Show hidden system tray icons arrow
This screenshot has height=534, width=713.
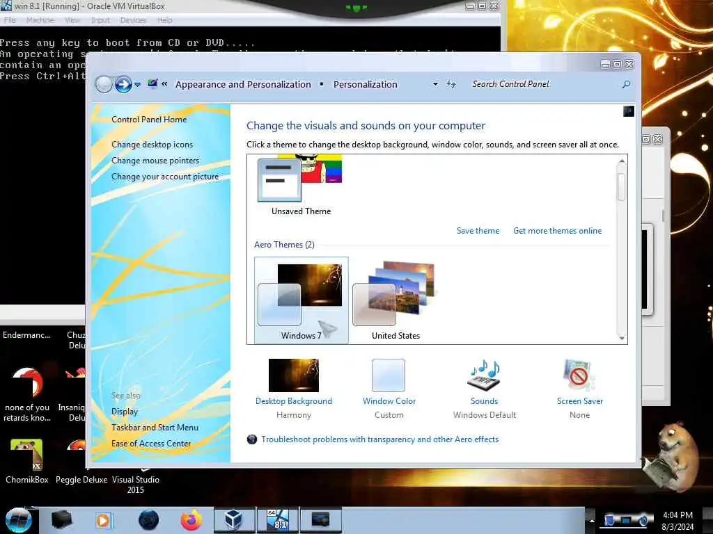[x=592, y=520]
